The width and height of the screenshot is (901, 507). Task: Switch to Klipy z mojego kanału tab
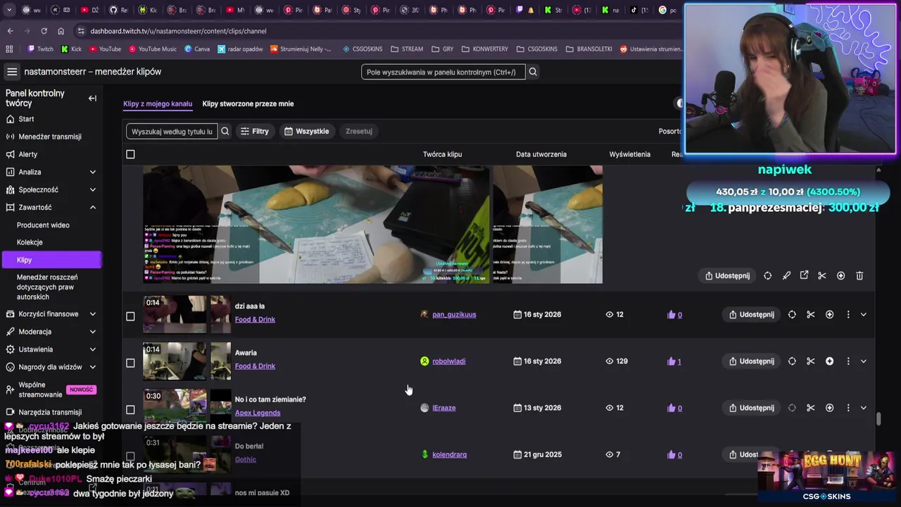[x=158, y=104]
